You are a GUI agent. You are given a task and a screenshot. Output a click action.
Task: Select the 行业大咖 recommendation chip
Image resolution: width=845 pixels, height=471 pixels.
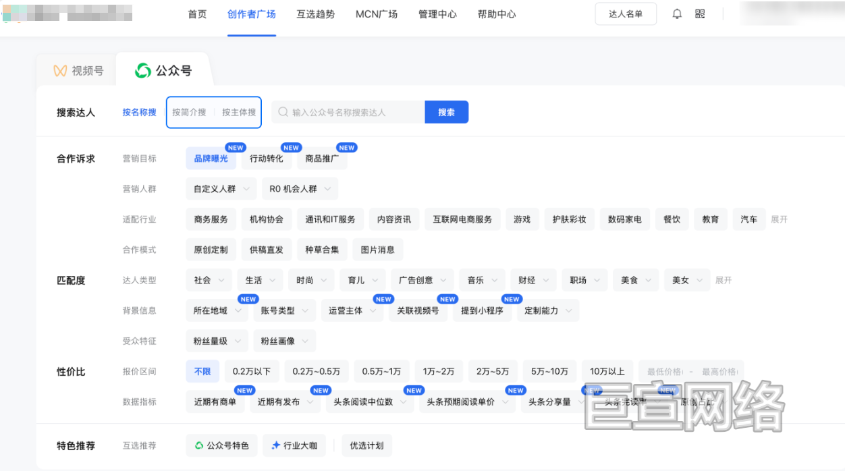pyautogui.click(x=294, y=445)
